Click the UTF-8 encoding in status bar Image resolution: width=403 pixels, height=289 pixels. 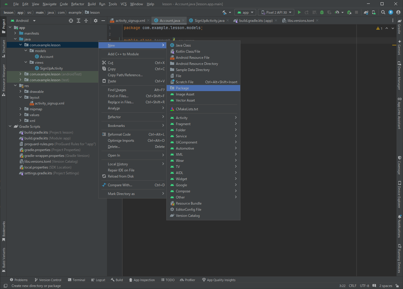(364, 286)
